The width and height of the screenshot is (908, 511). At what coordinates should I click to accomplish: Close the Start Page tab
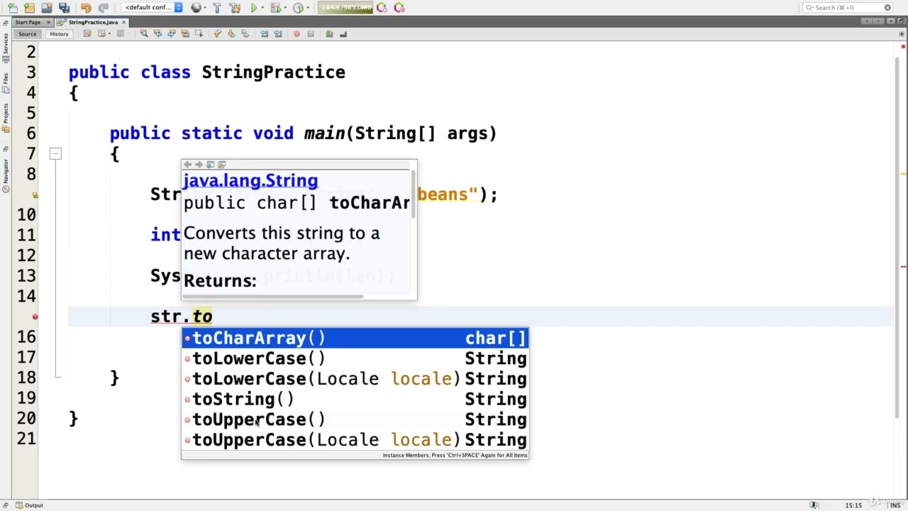(x=48, y=22)
